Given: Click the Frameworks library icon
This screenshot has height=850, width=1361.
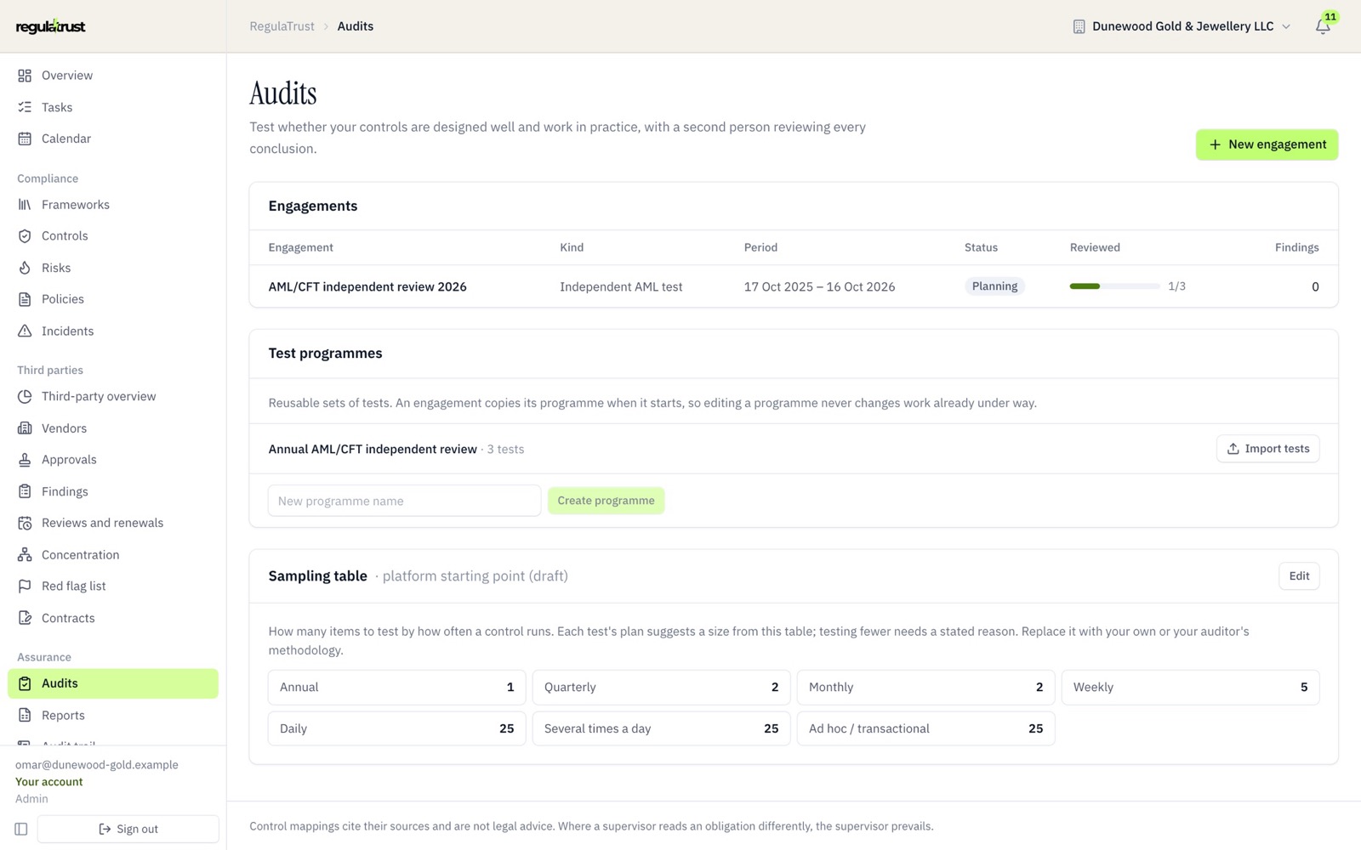Looking at the screenshot, I should (x=25, y=205).
